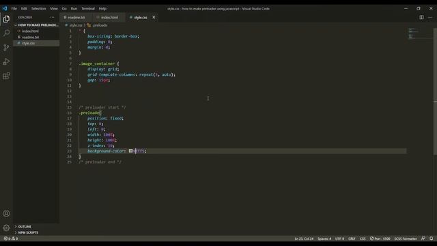Click line number 13 in the gutter
The height and width of the screenshot is (246, 437).
[x=70, y=96]
